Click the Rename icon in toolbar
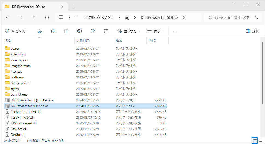265x144 pixels. tap(79, 31)
